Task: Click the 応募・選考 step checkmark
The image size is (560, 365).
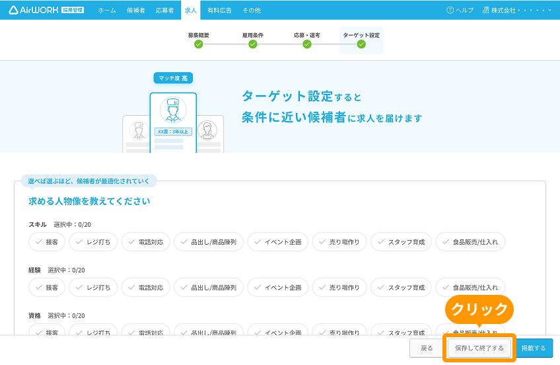Action: click(x=307, y=44)
